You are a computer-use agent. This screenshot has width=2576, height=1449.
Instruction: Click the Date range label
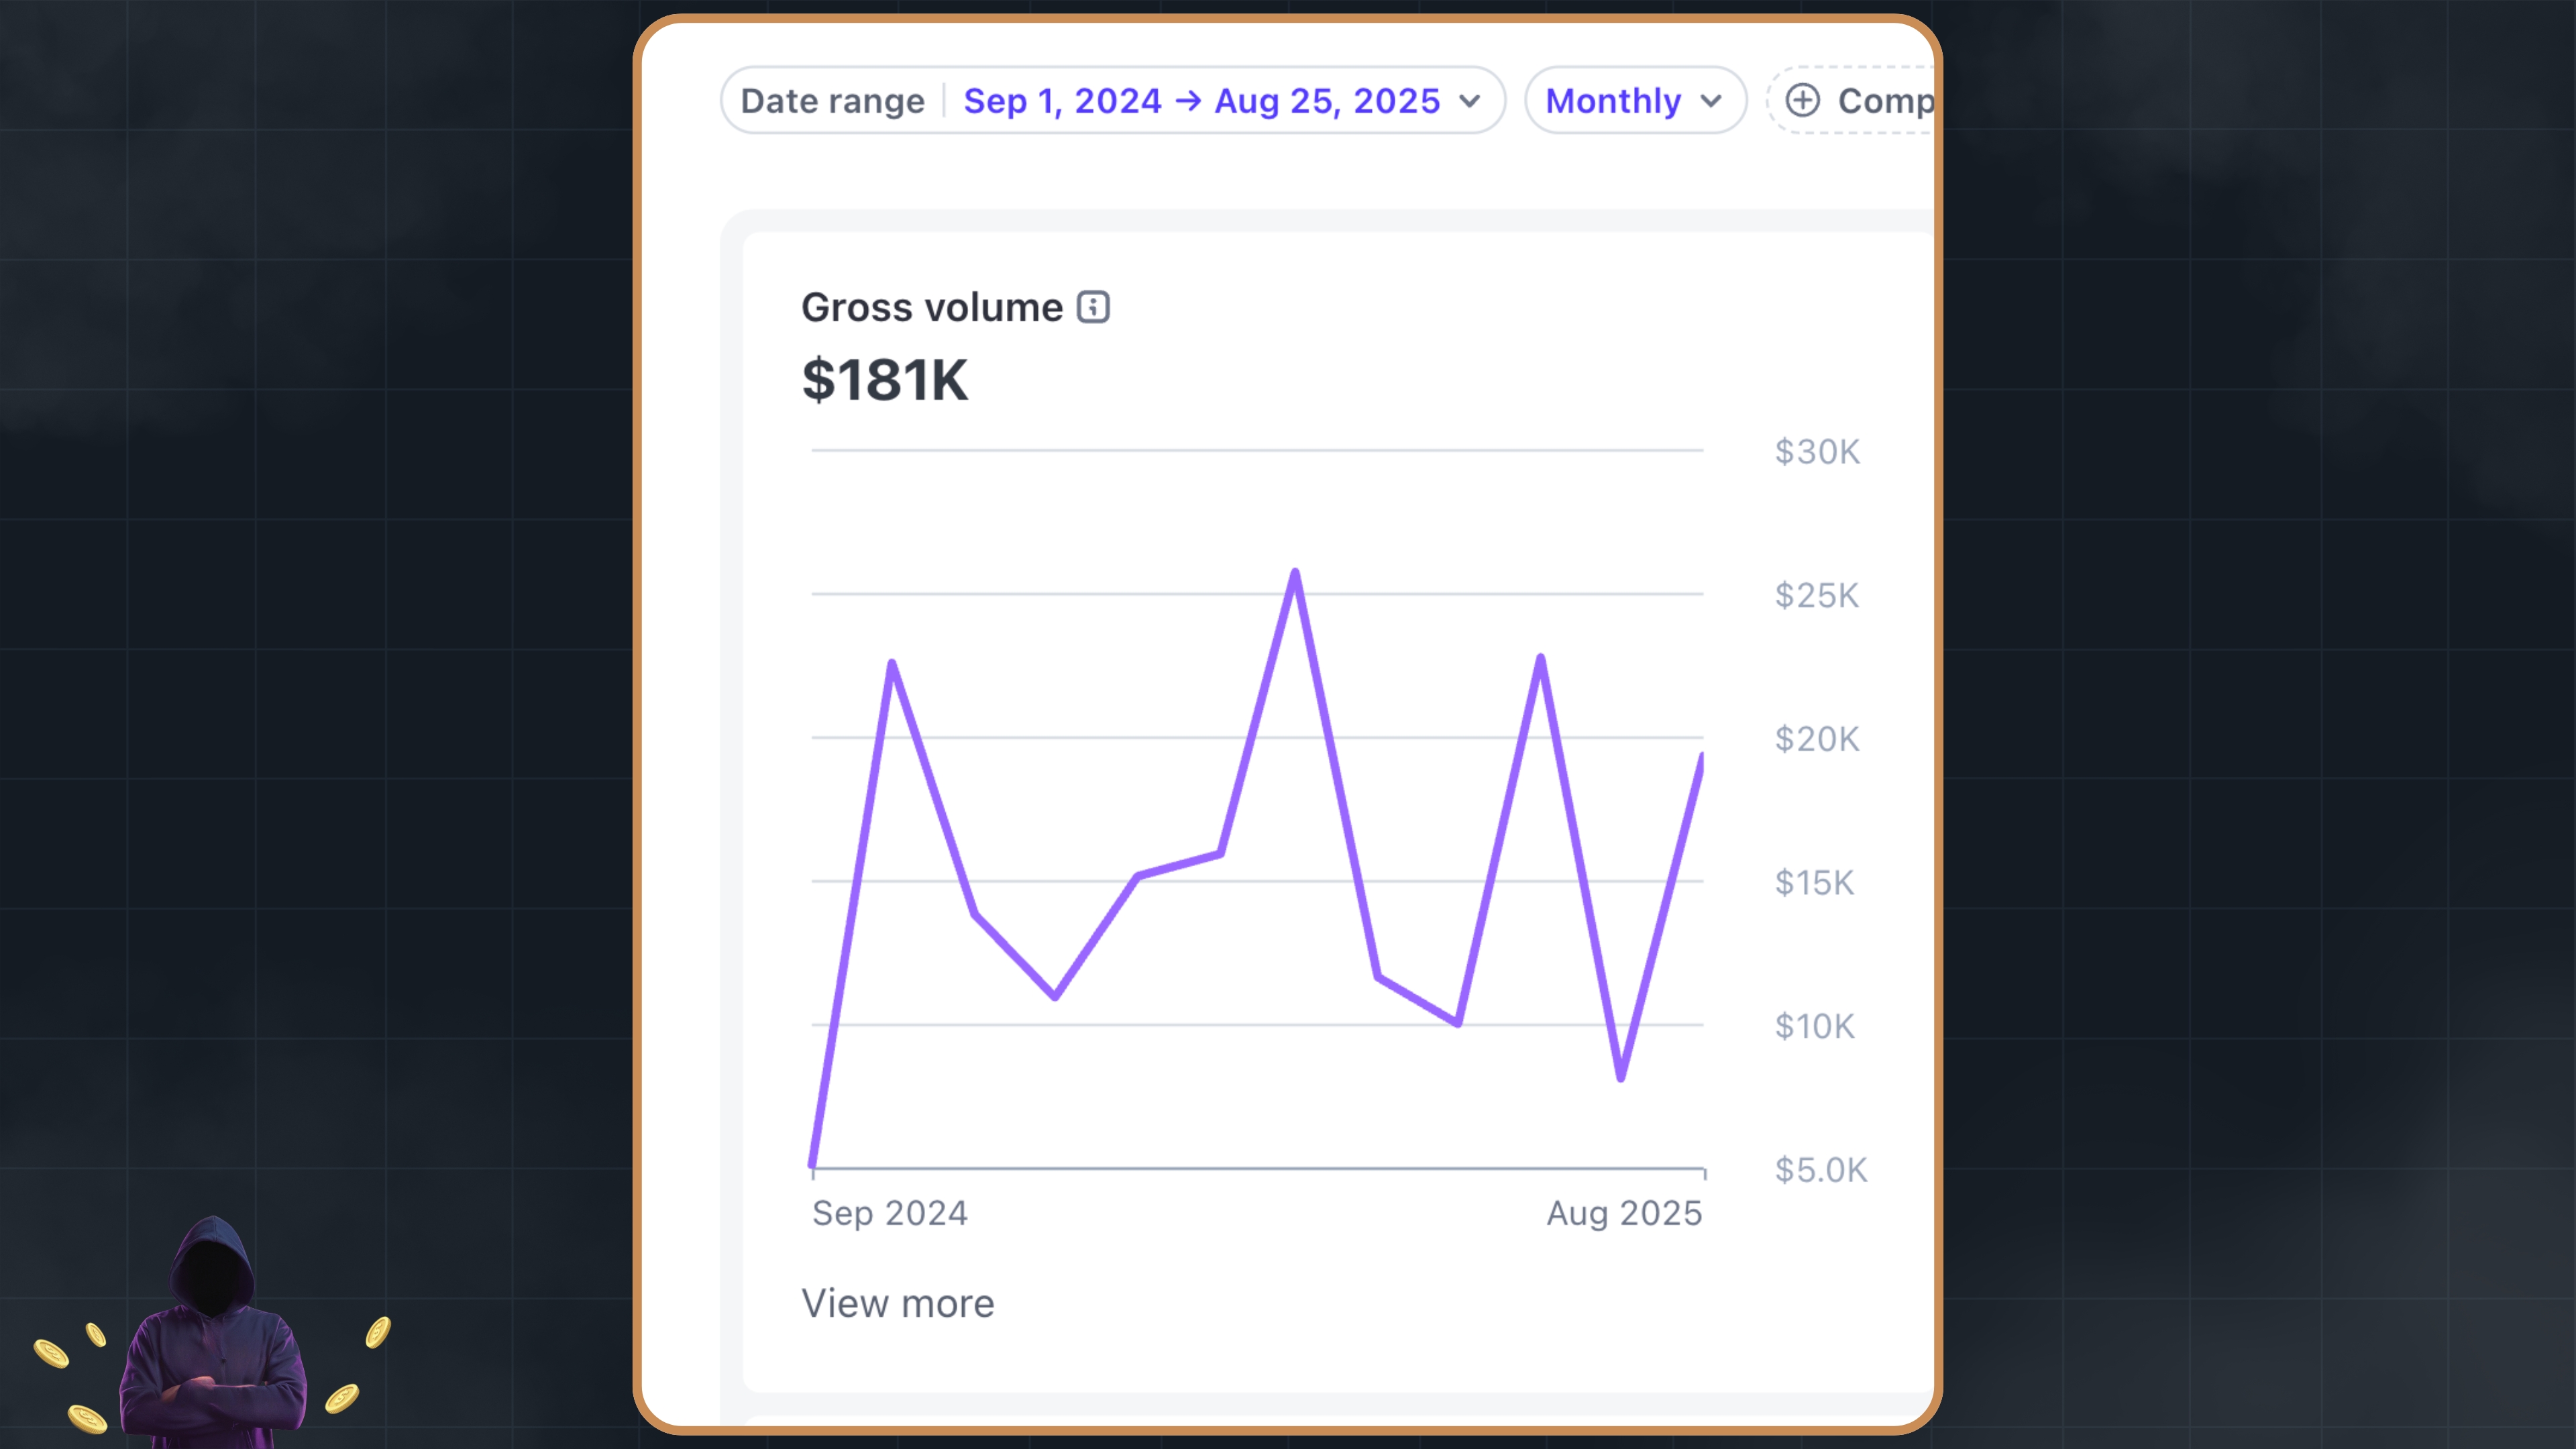point(832,100)
